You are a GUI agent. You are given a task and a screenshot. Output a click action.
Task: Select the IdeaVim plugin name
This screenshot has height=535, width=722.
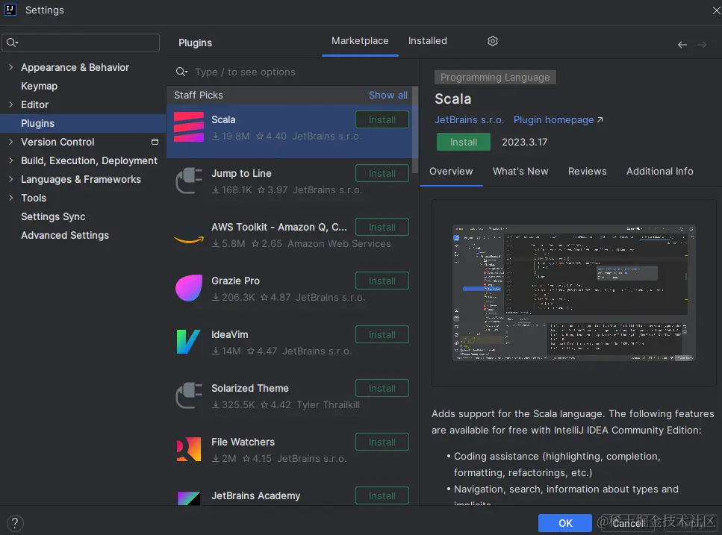click(x=229, y=334)
